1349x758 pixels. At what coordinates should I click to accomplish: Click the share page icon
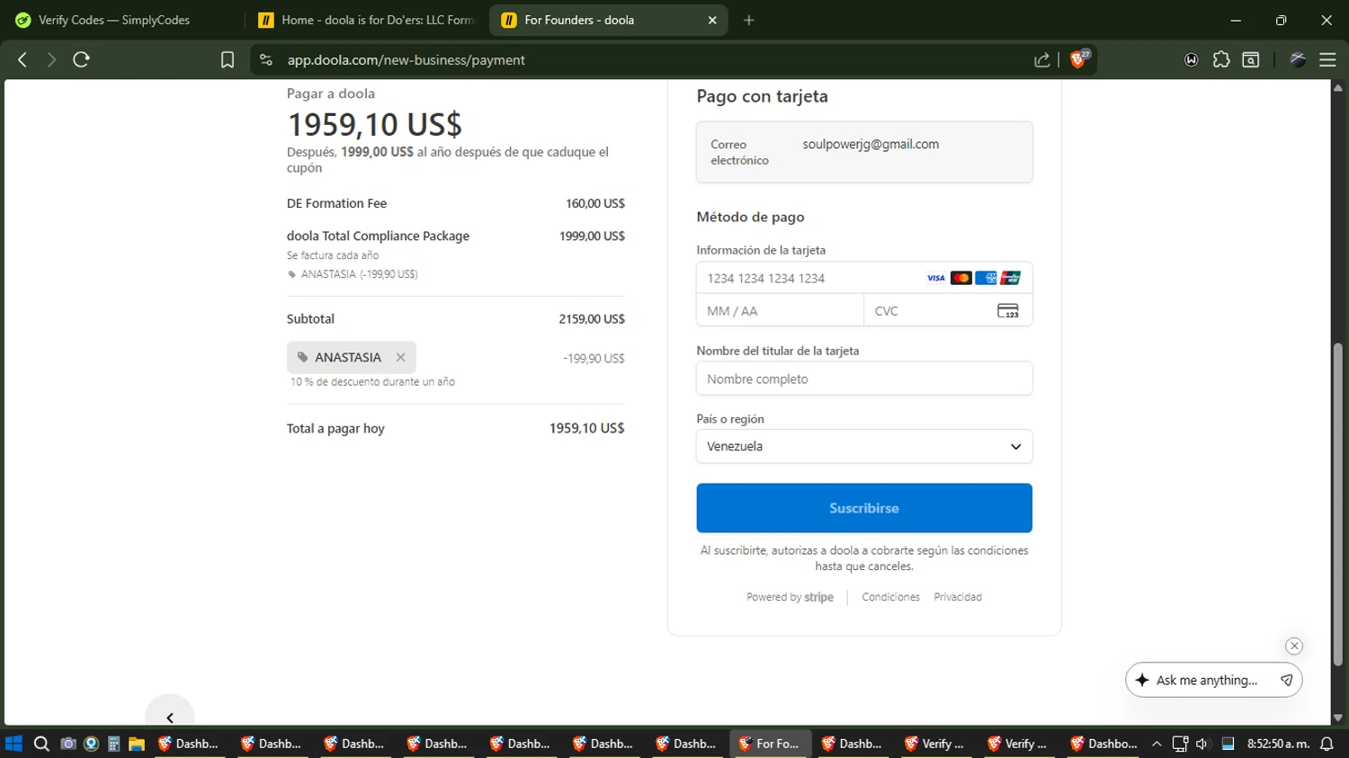tap(1042, 59)
